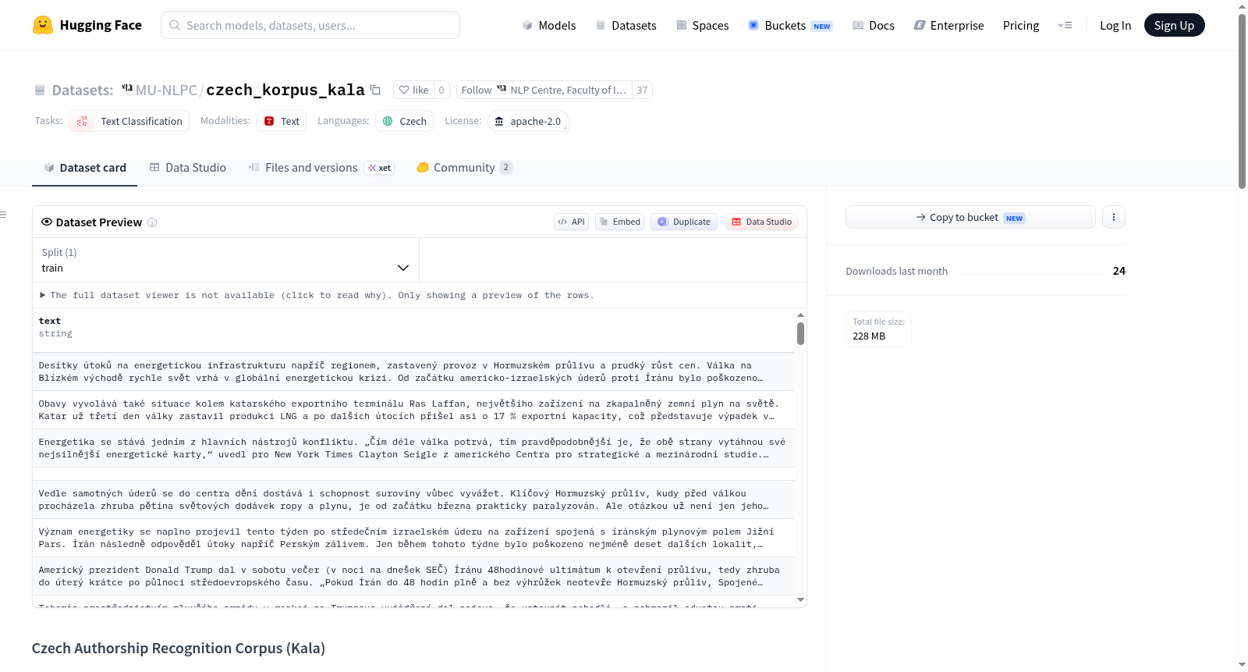Select row starting with 'Obavy vyvolává také situace'
This screenshot has height=672, width=1248.
click(x=413, y=410)
